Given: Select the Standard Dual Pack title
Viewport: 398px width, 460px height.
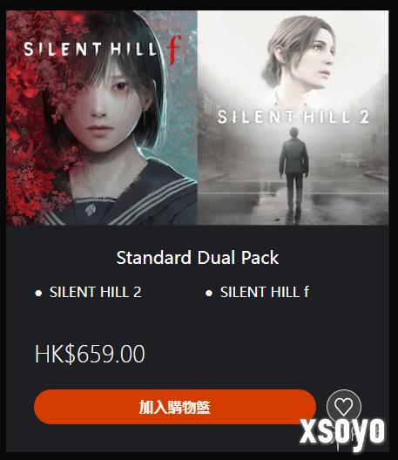Looking at the screenshot, I should (x=198, y=258).
